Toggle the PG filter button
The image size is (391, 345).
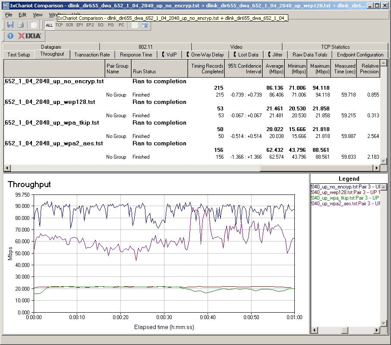point(111,25)
